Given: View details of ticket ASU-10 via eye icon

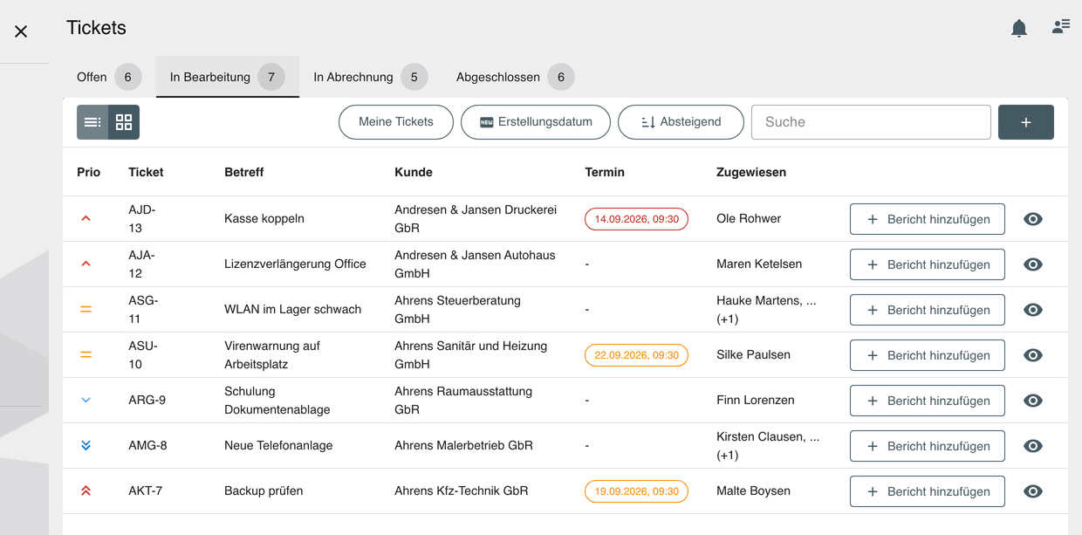Looking at the screenshot, I should click(1033, 355).
